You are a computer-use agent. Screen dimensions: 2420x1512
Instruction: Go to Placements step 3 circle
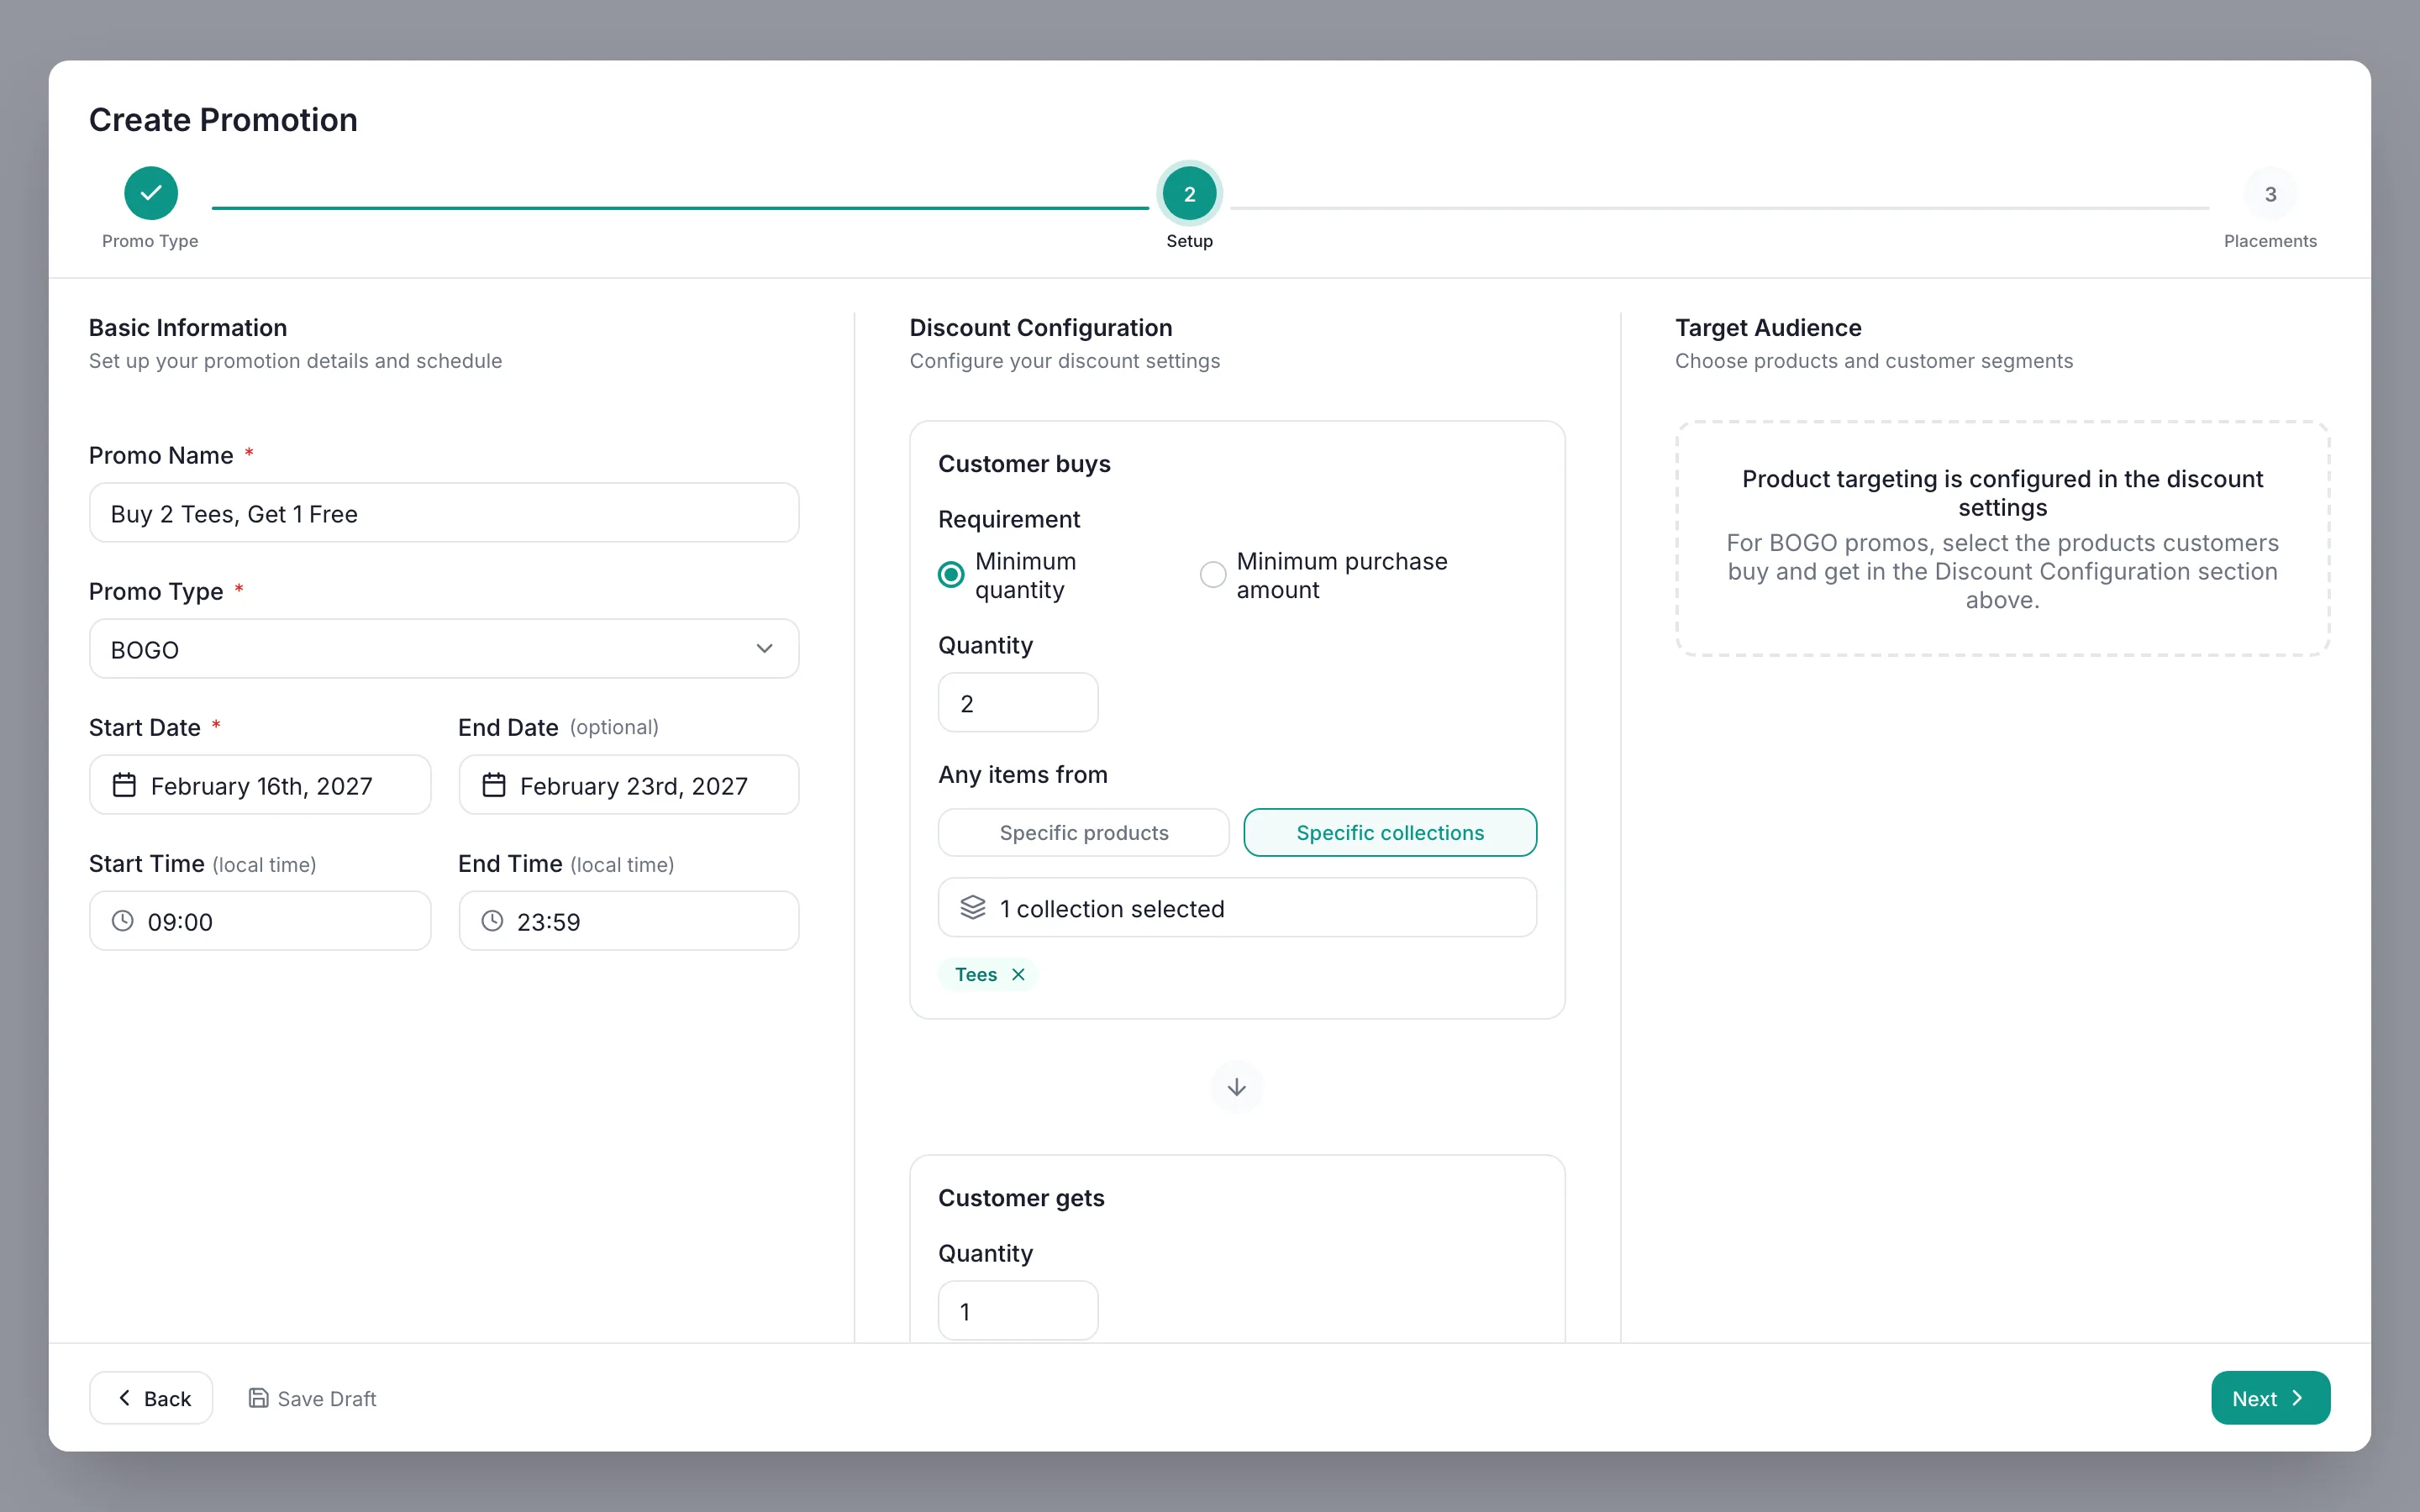[2270, 194]
